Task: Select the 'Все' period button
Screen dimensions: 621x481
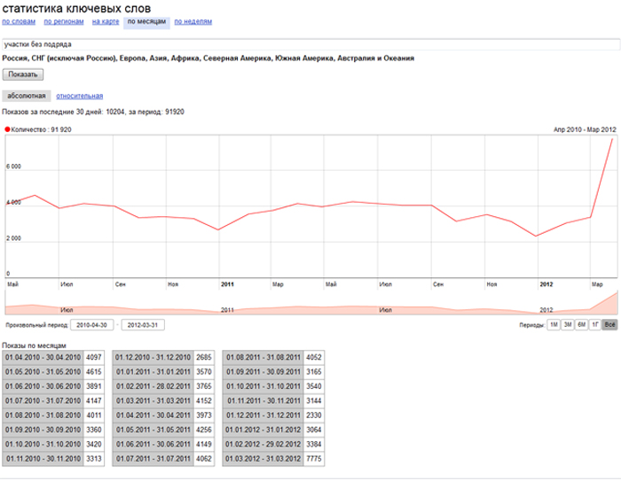Action: coord(609,325)
